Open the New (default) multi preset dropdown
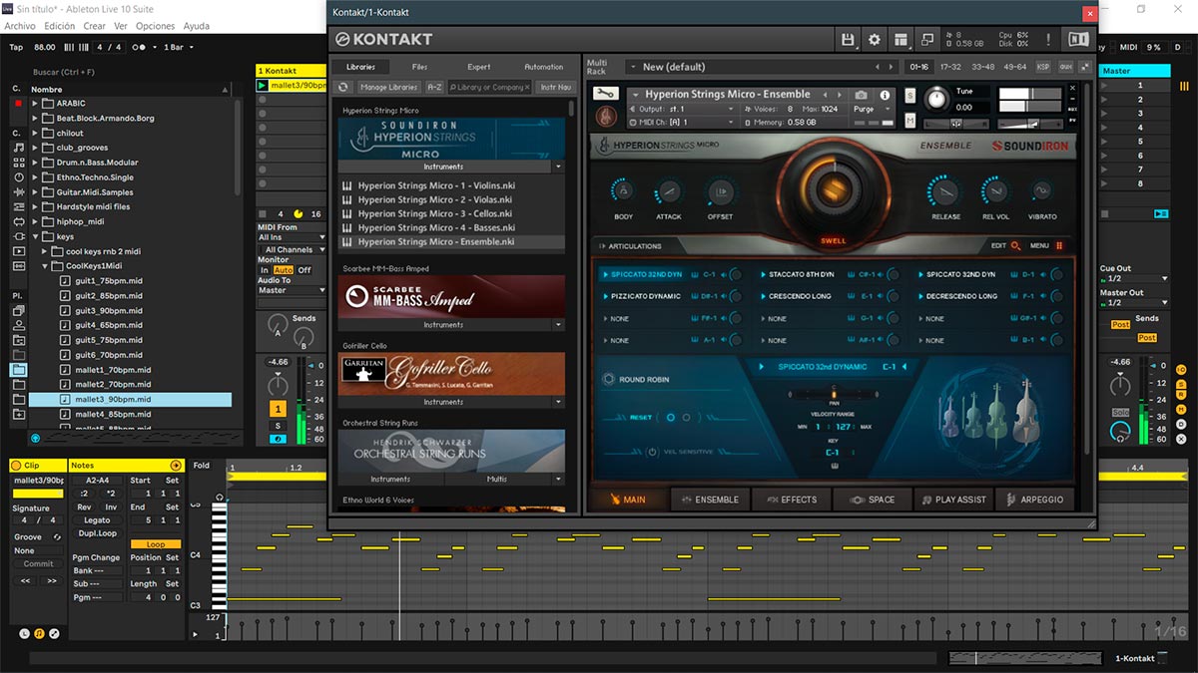Image resolution: width=1198 pixels, height=673 pixels. pos(762,67)
